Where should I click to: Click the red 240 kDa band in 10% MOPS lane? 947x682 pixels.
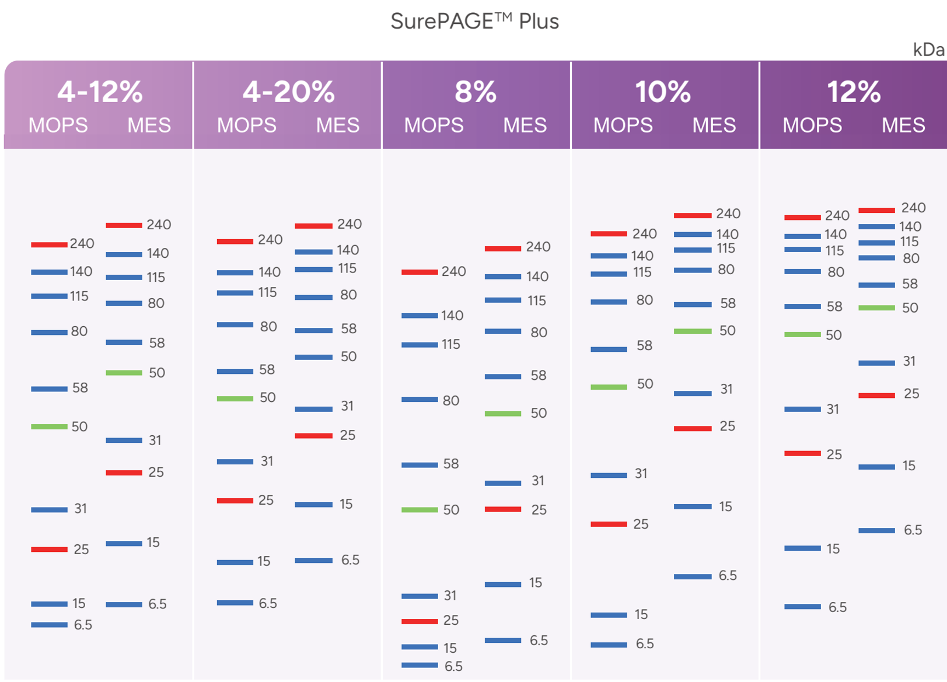coord(609,233)
